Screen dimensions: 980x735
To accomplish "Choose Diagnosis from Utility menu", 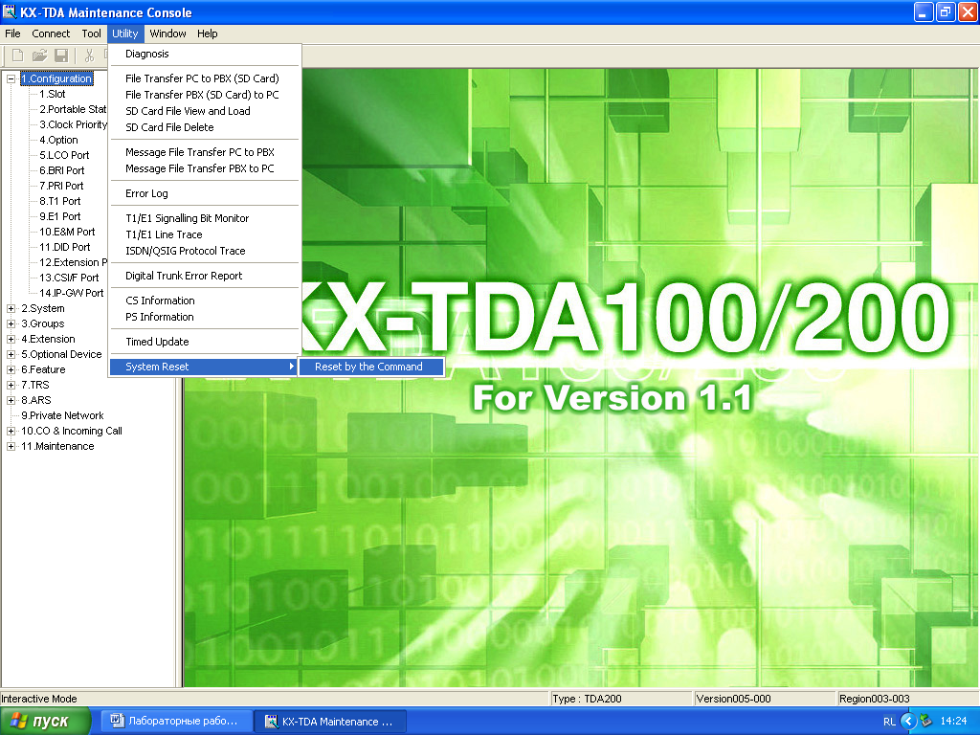I will click(205, 54).
